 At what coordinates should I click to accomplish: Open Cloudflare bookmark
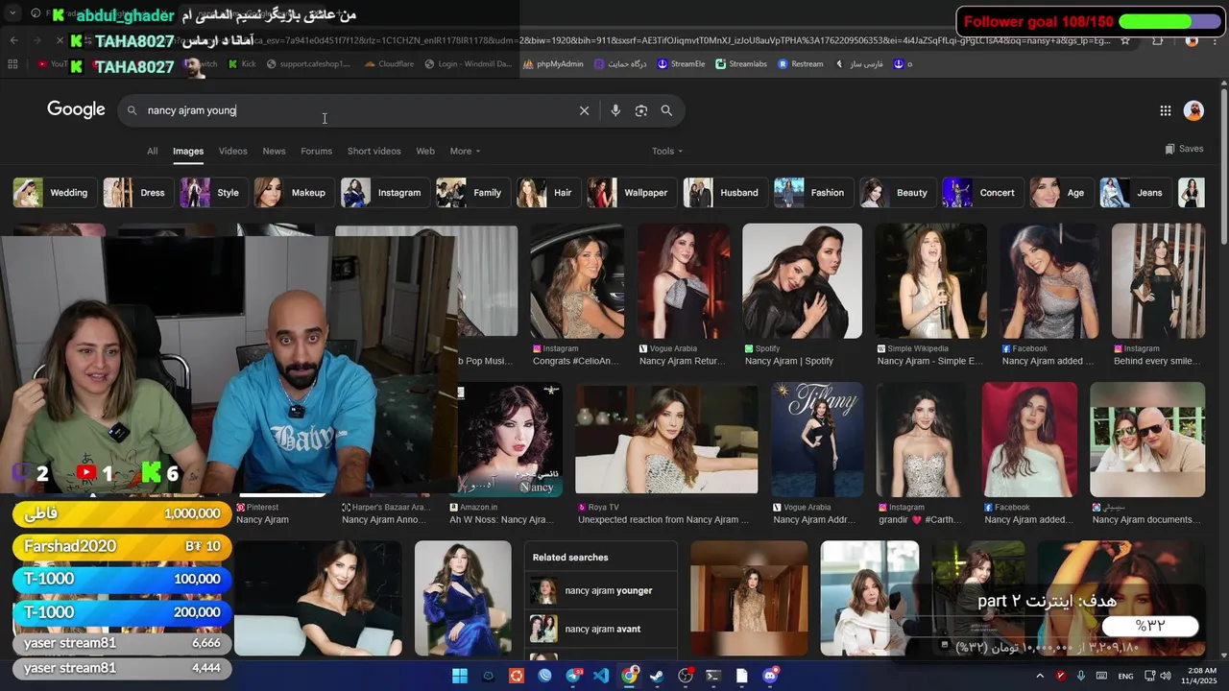tap(389, 64)
